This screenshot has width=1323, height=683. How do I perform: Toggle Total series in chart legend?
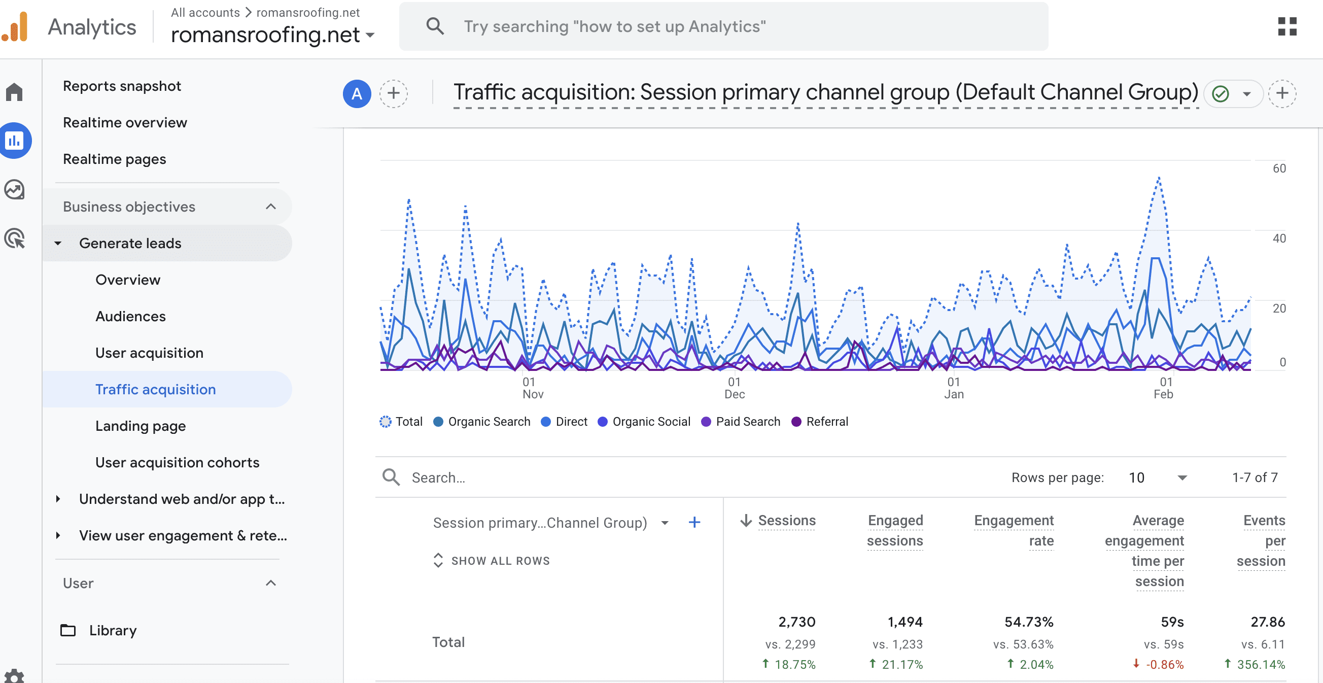coord(401,421)
